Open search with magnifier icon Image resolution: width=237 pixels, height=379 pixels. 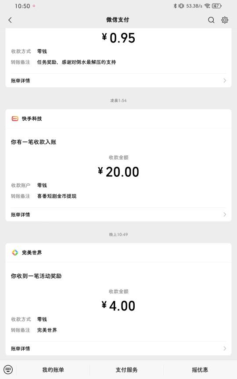[x=211, y=20]
